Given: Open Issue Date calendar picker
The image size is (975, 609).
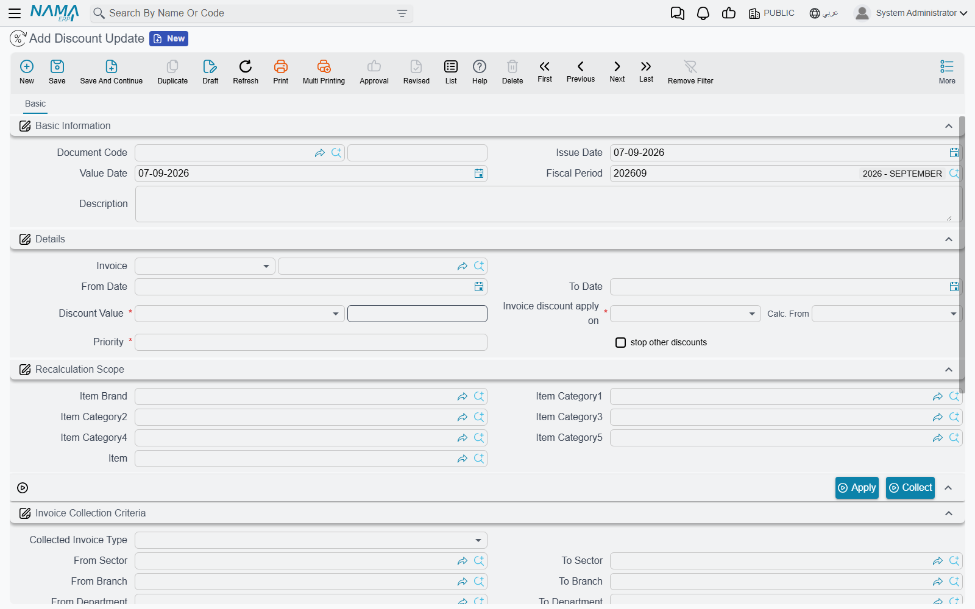Looking at the screenshot, I should pos(954,153).
